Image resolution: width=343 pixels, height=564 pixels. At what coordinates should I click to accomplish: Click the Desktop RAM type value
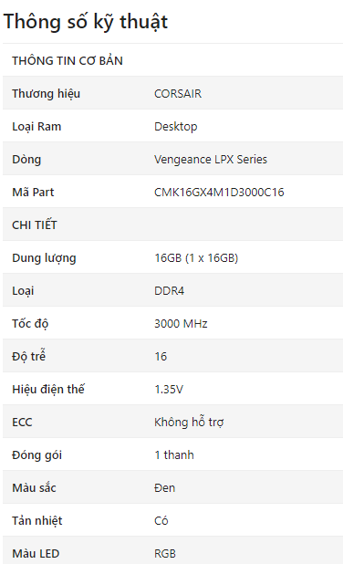[x=175, y=127]
